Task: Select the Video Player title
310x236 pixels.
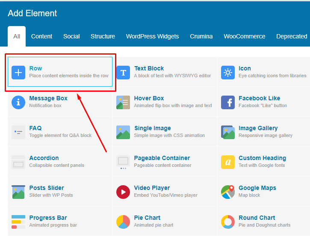Action: (152, 188)
